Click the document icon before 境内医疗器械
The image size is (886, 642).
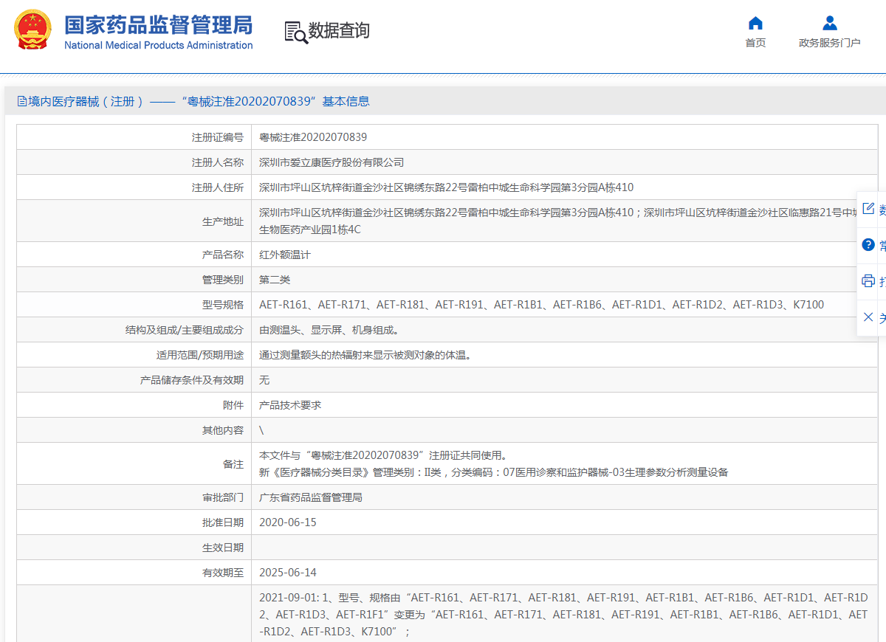click(x=22, y=101)
